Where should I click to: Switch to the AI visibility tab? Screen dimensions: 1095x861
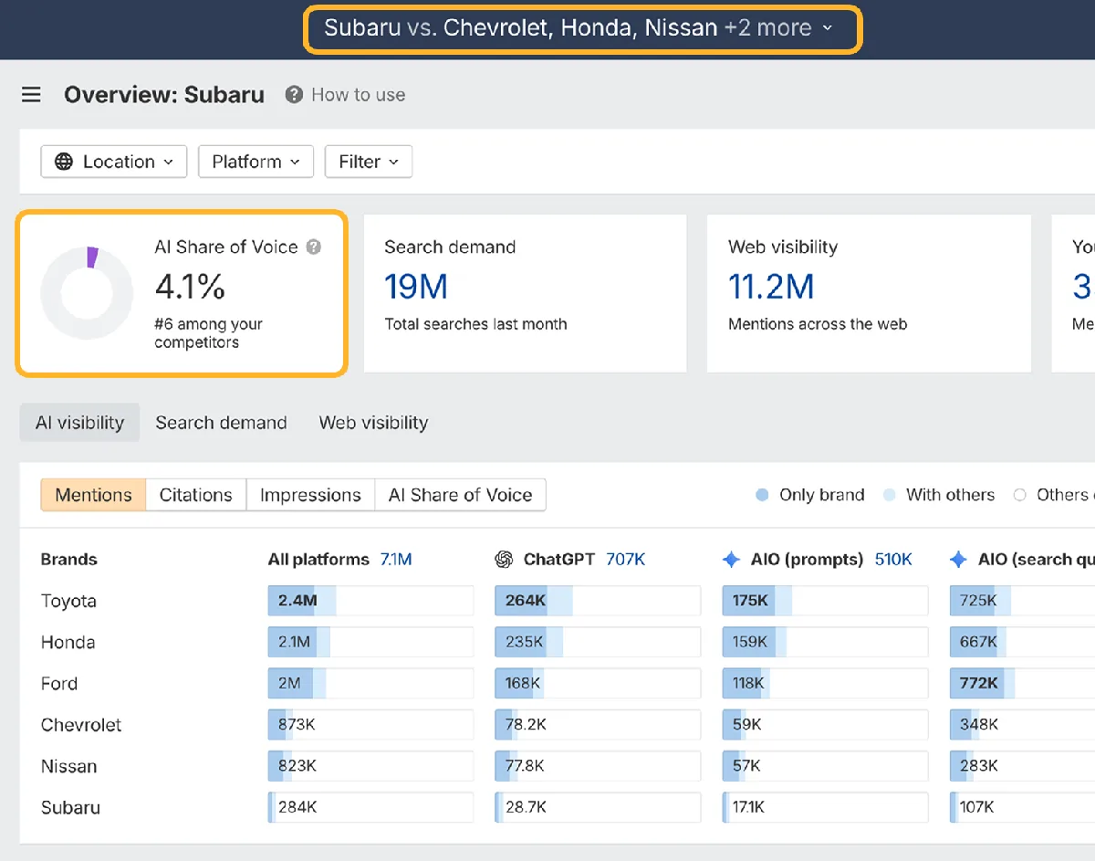pos(79,423)
